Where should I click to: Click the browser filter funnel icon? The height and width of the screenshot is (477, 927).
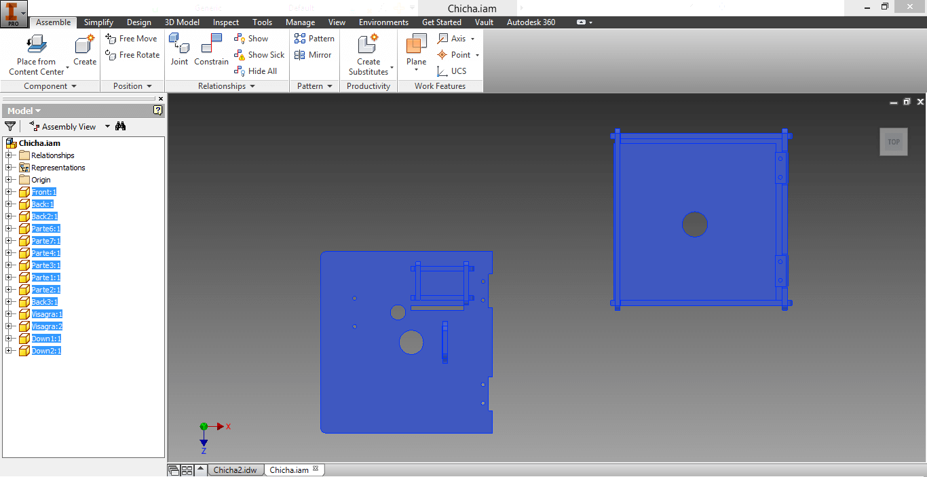pos(10,126)
